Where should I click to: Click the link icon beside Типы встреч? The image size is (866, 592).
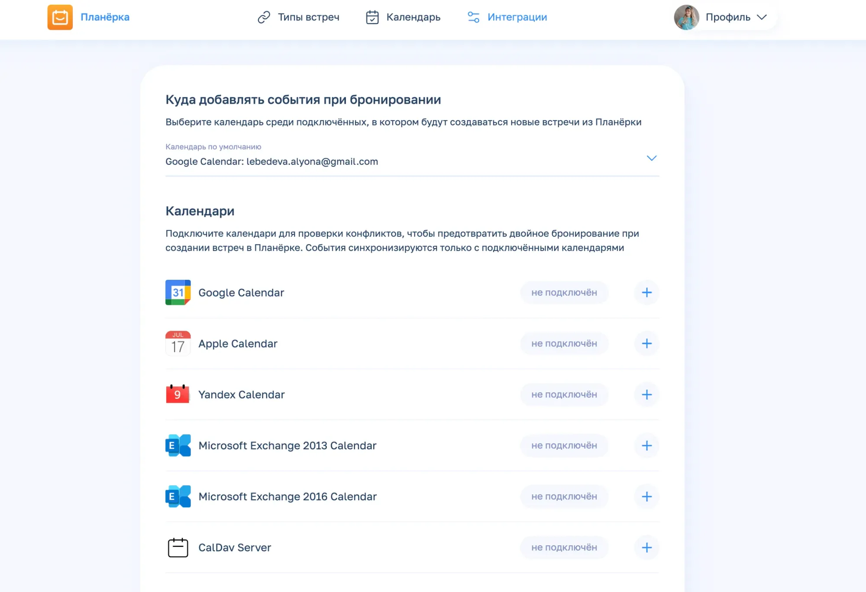point(264,17)
